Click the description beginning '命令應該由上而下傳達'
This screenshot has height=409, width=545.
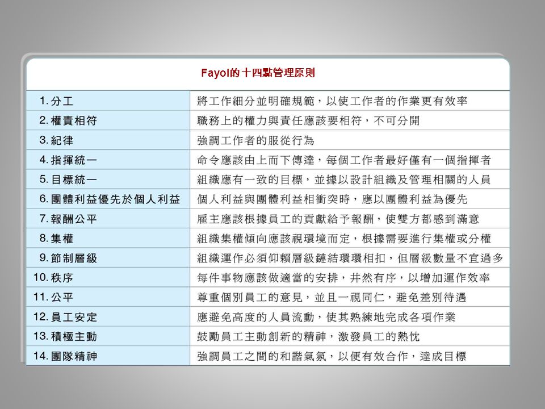point(344,160)
